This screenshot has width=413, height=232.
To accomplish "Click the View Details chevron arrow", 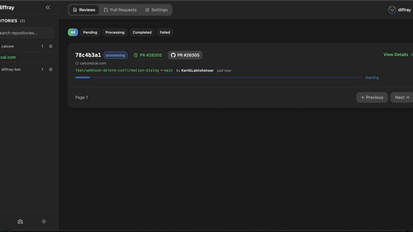I will click(x=411, y=55).
